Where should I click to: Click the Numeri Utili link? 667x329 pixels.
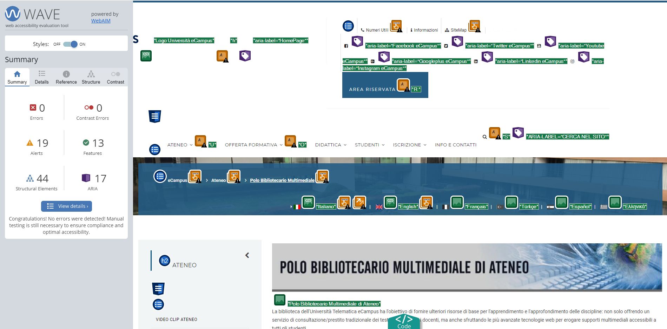tap(375, 30)
